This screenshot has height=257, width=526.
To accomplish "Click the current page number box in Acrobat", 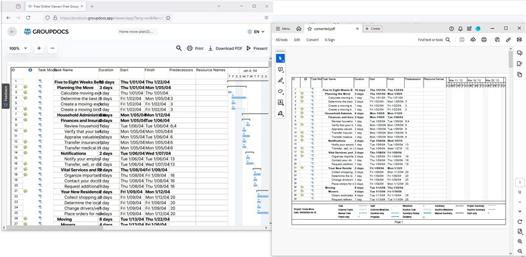I will (520, 183).
